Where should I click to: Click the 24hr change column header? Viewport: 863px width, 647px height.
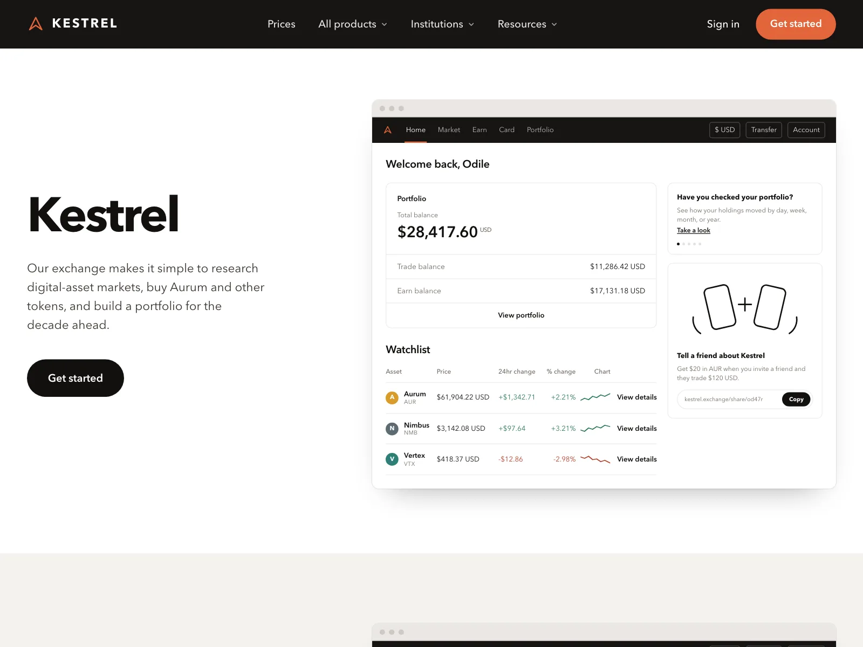(517, 371)
